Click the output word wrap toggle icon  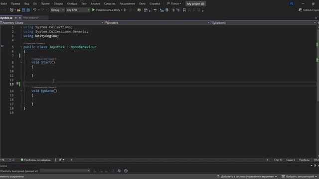coord(120,171)
